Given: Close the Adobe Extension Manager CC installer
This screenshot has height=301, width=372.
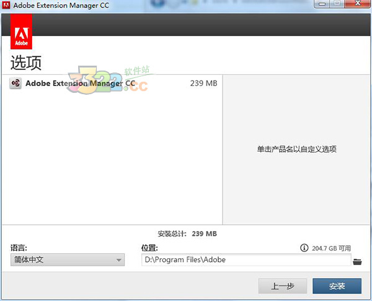Looking at the screenshot, I should coord(358,4).
